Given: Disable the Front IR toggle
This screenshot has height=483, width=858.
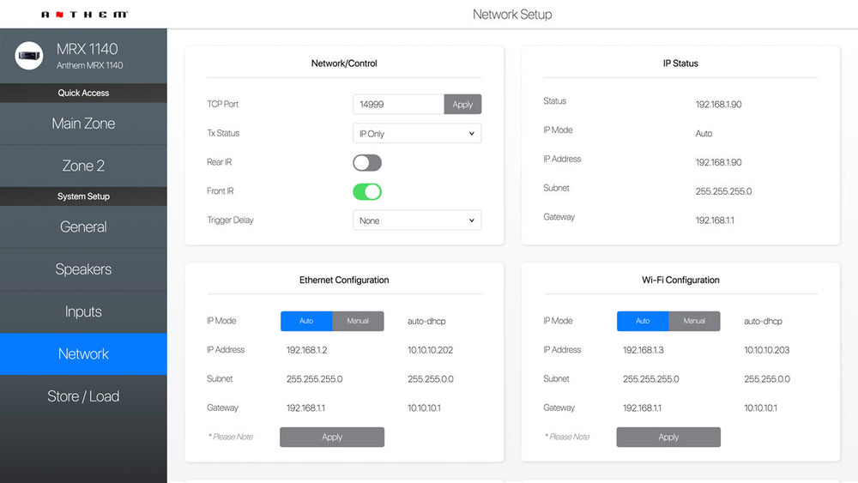Looking at the screenshot, I should point(366,191).
